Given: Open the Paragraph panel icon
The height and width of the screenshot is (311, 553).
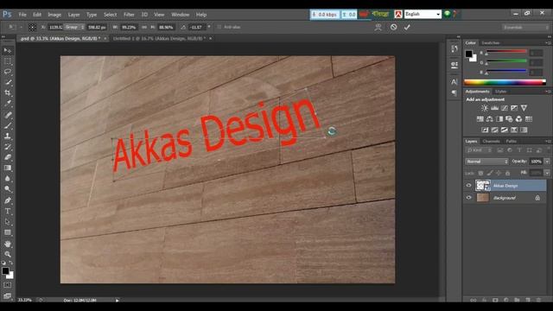Looking at the screenshot, I should [x=454, y=92].
